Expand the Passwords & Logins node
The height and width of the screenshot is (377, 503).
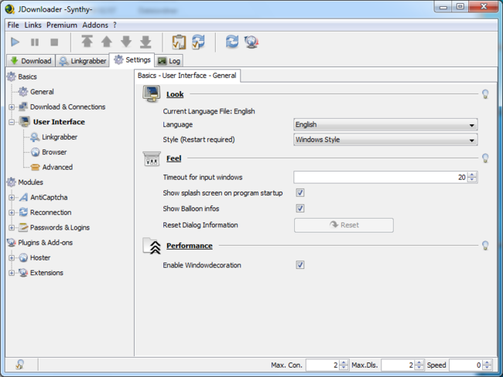coord(12,228)
